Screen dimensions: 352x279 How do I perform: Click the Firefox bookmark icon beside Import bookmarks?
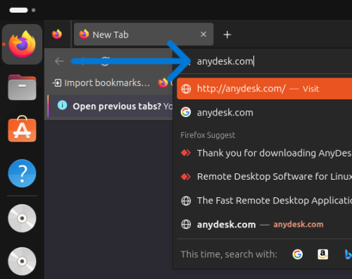(x=163, y=82)
